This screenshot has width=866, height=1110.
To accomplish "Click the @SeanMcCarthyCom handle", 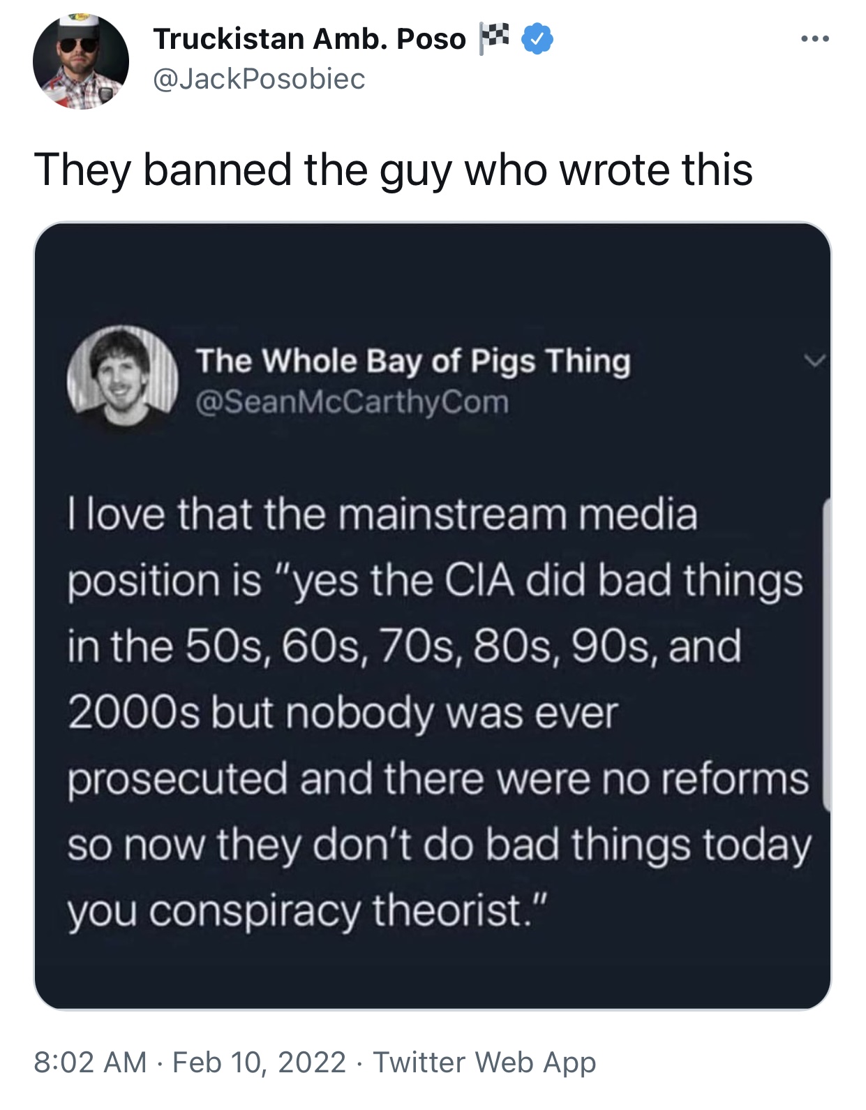I will click(352, 403).
